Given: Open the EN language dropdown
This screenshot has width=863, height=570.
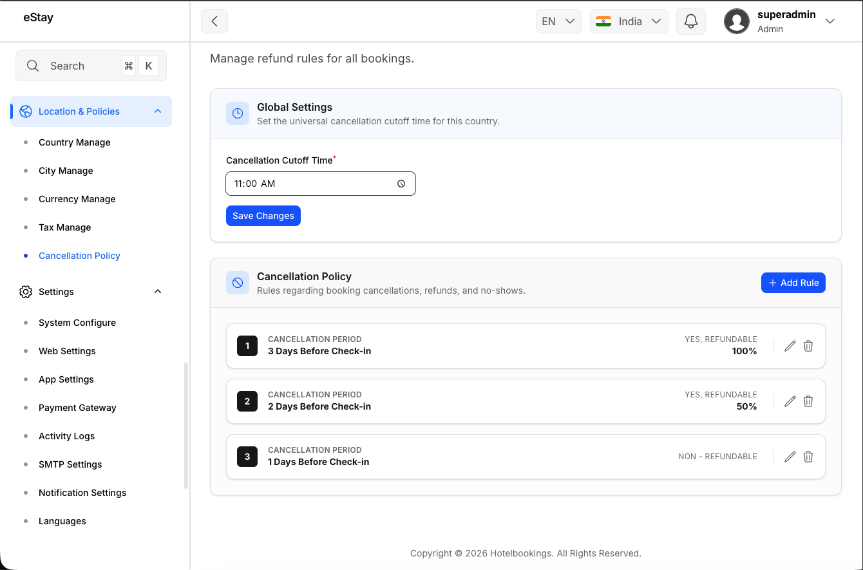Looking at the screenshot, I should (558, 21).
